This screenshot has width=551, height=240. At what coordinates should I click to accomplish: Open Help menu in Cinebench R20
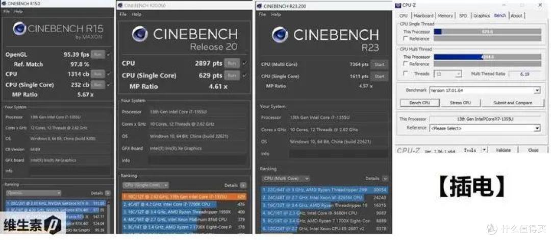pos(136,14)
